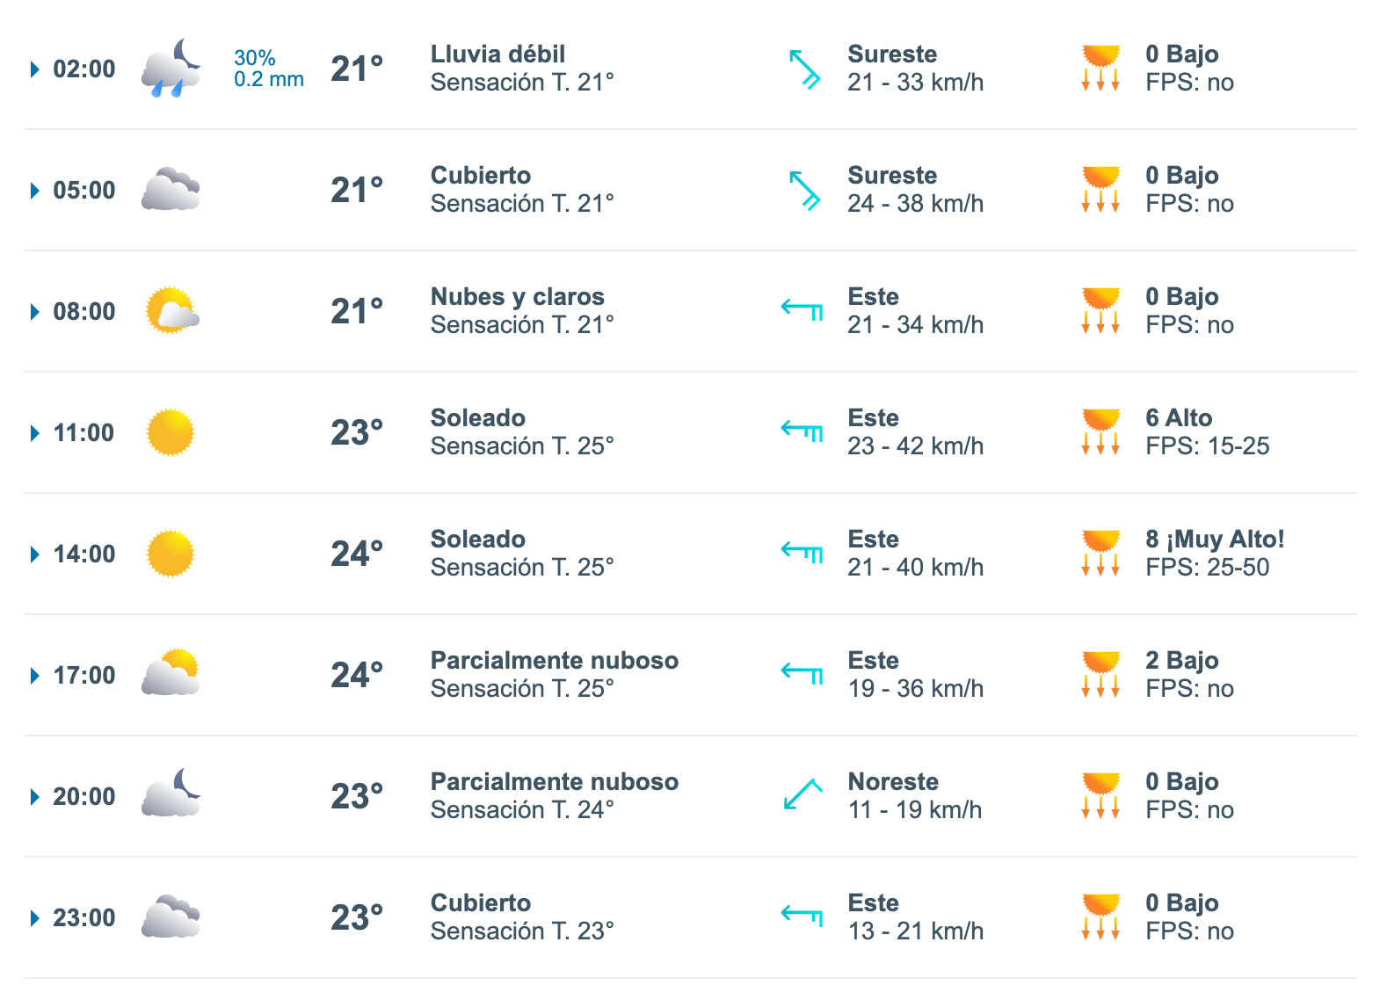1380x1000 pixels.
Task: Expand the 02:00 forecast row arrow
Action: (35, 69)
